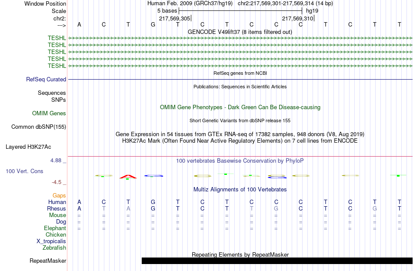The image size is (413, 271).
Task: Open Multiz Alignments of 100 Vertebrates title
Action: tap(240, 190)
